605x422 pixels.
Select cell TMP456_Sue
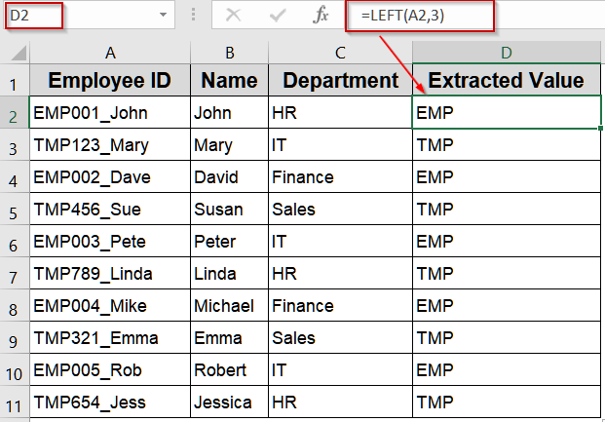click(110, 209)
